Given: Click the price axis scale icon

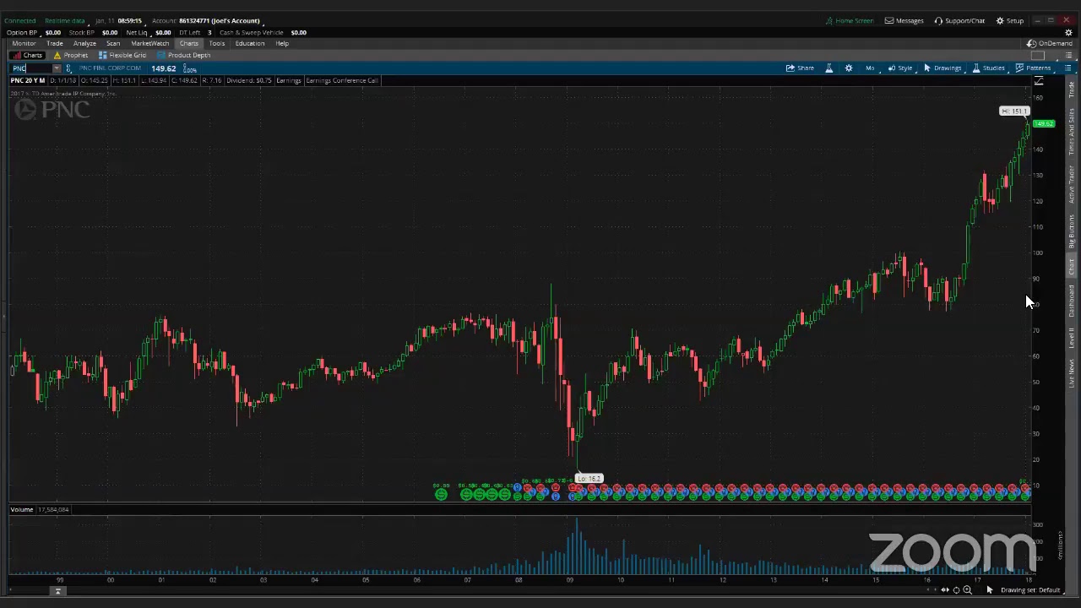Looking at the screenshot, I should click(1039, 81).
